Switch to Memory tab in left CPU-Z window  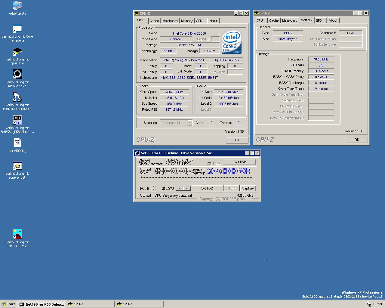[187, 21]
